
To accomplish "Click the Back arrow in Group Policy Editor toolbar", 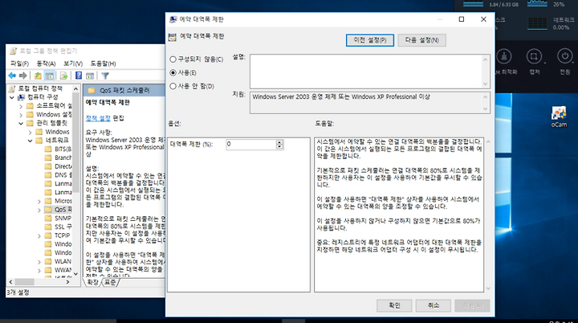I will (x=12, y=76).
